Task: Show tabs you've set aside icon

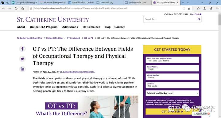Action: (2, 2)
